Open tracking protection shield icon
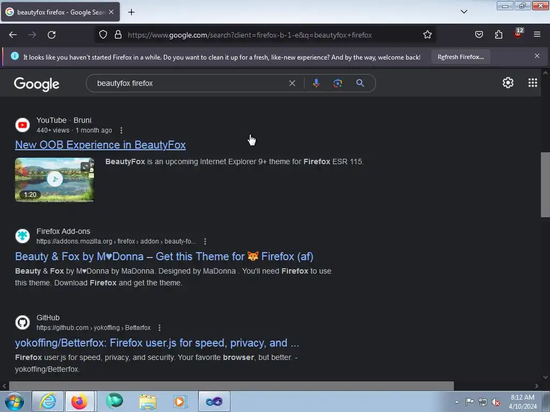550x412 pixels. (103, 35)
